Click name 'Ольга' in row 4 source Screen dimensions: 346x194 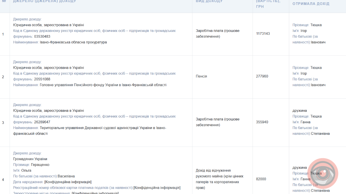[26, 170]
